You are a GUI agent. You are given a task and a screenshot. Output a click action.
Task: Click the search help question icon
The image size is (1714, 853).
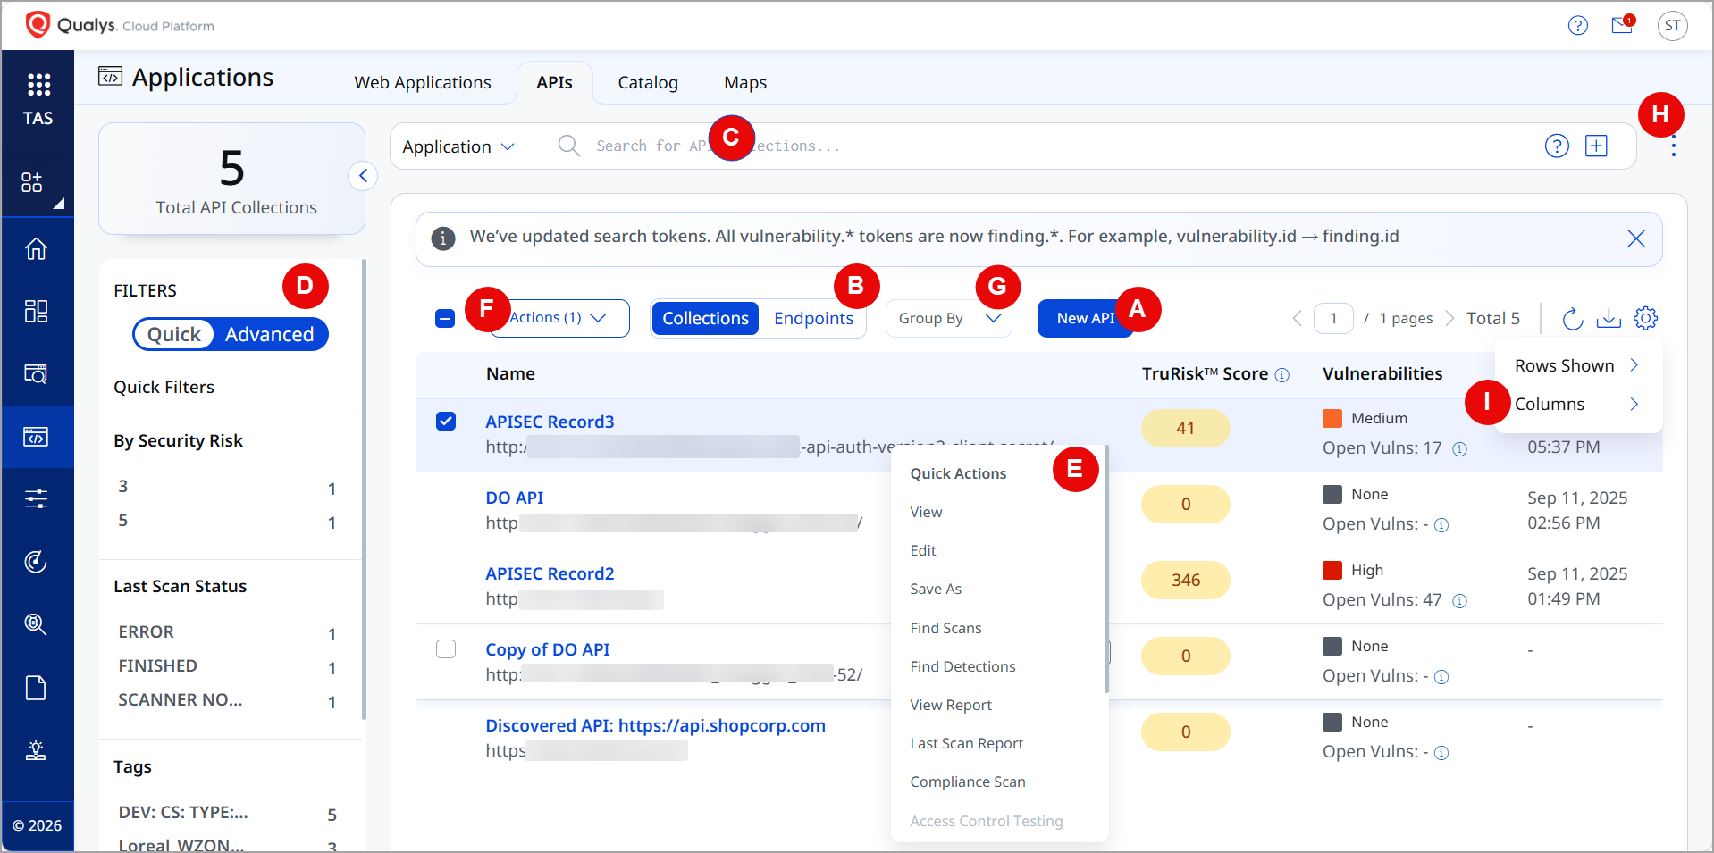(x=1557, y=146)
